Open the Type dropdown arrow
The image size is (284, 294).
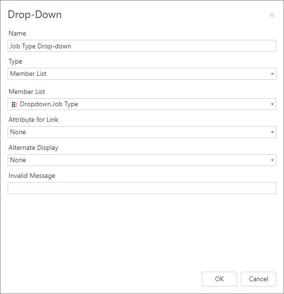coord(272,74)
